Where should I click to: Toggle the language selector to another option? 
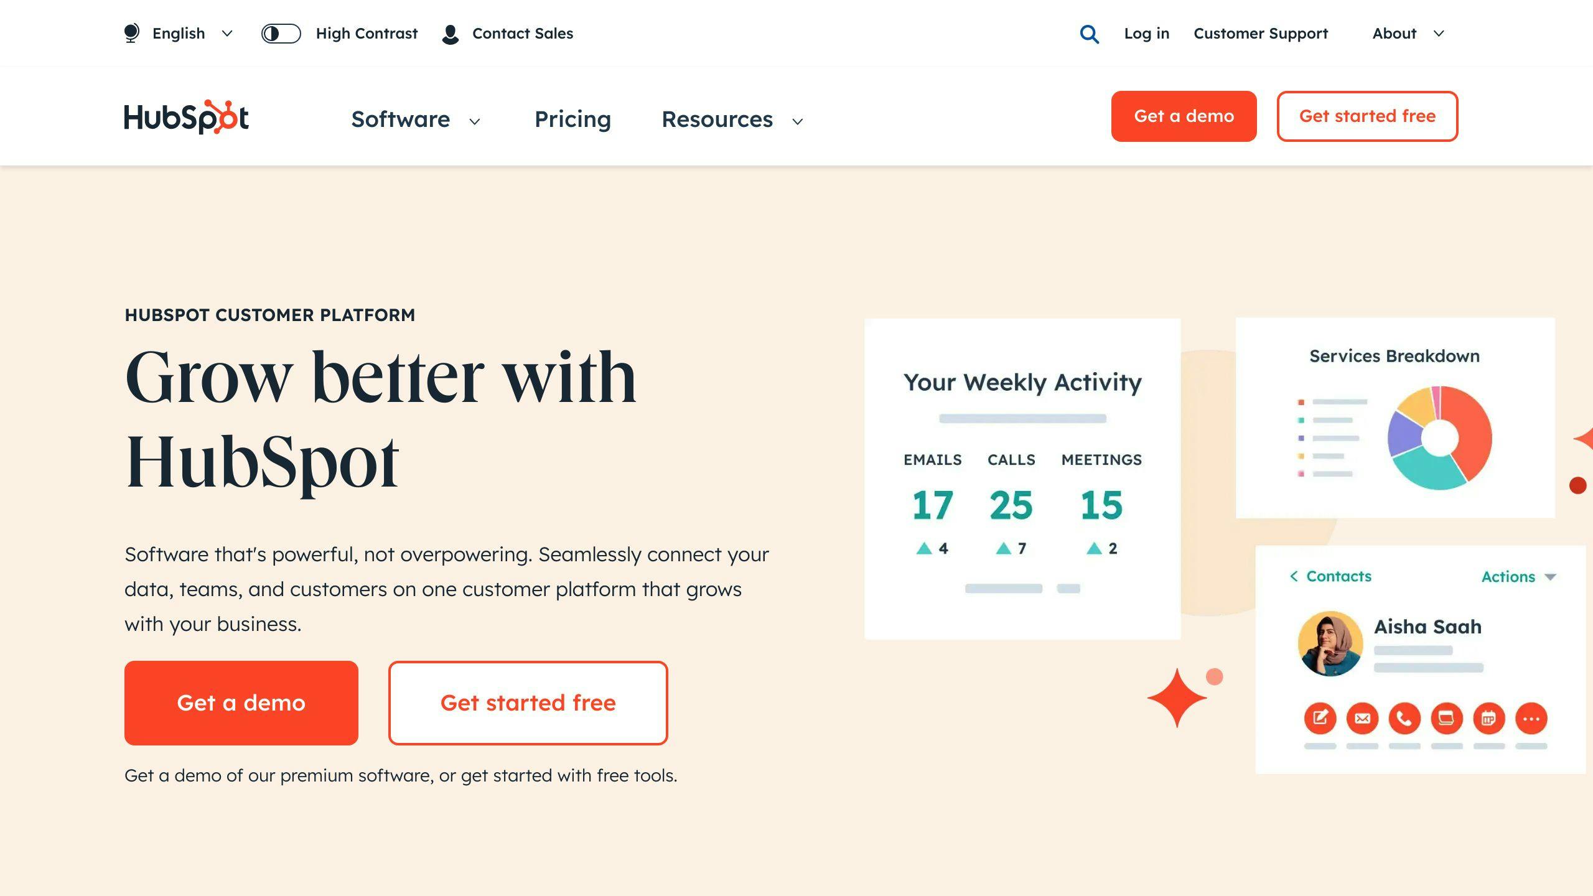179,33
